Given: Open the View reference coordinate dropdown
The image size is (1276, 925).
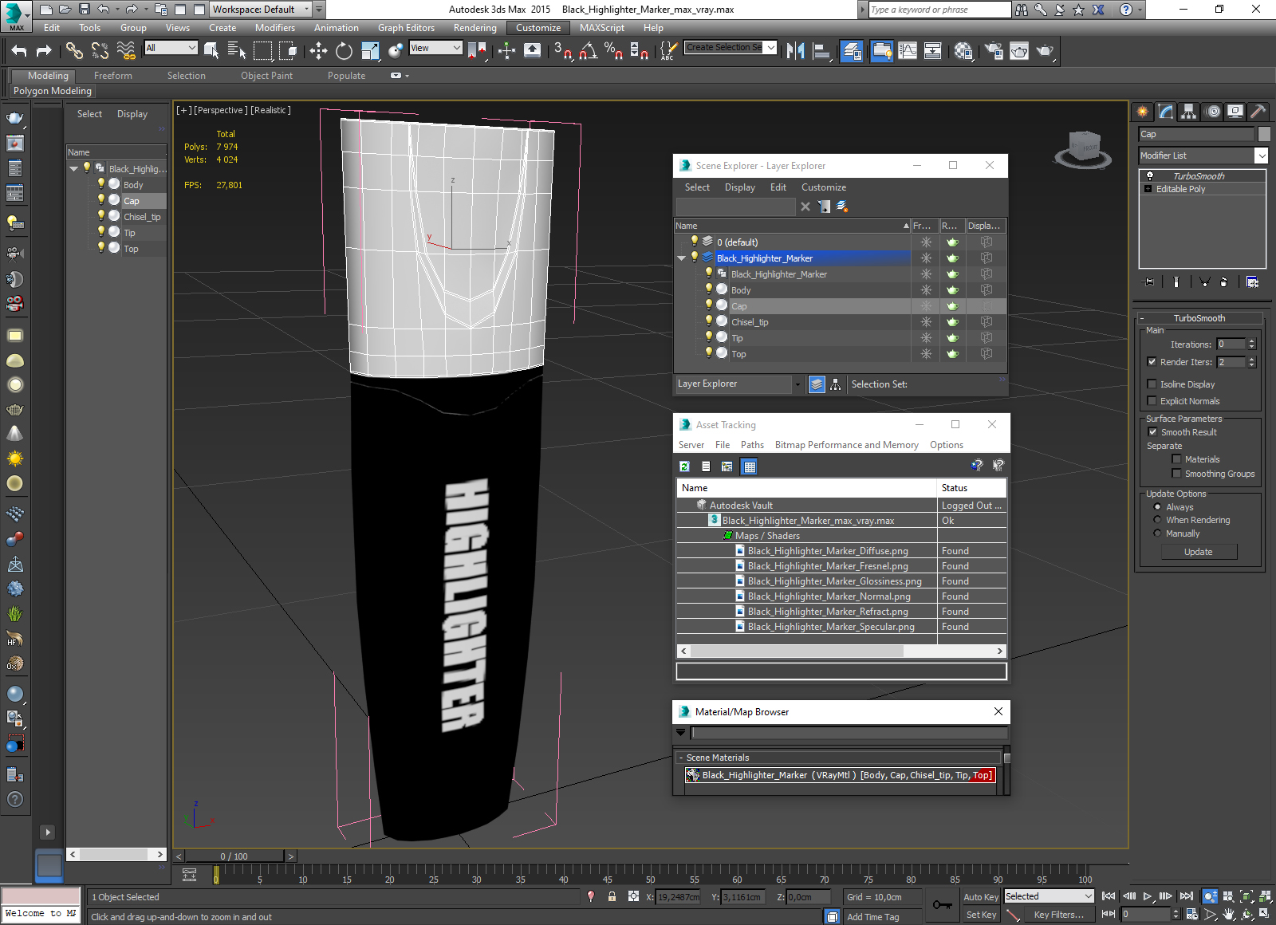Looking at the screenshot, I should (x=435, y=48).
